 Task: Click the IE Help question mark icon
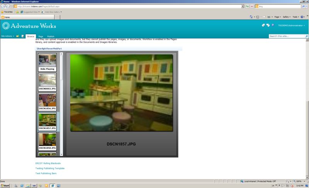[302, 17]
